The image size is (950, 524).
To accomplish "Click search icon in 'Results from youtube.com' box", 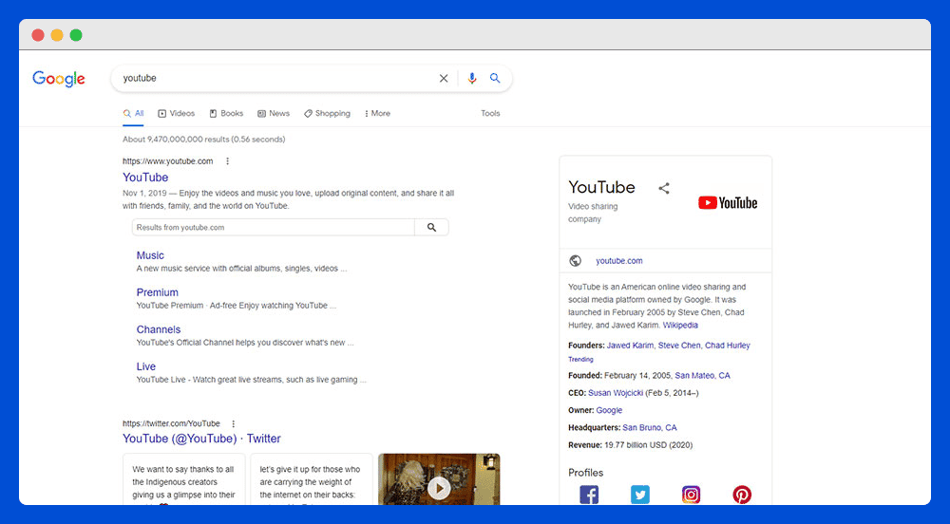I will point(431,228).
